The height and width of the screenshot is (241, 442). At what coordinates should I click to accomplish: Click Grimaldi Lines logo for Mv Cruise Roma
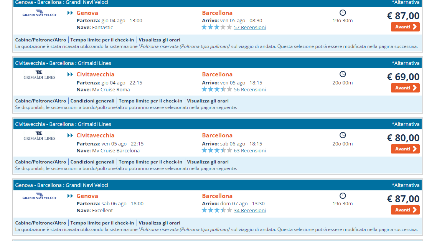point(40,75)
